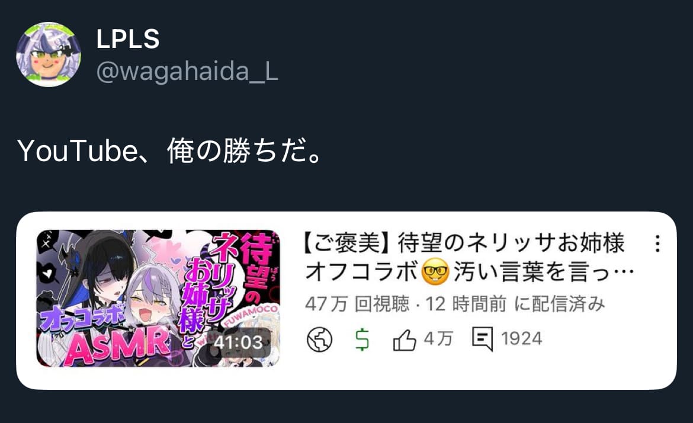Image resolution: width=693 pixels, height=423 pixels.
Task: Click the nerd face emoji in title
Action: tap(435, 271)
